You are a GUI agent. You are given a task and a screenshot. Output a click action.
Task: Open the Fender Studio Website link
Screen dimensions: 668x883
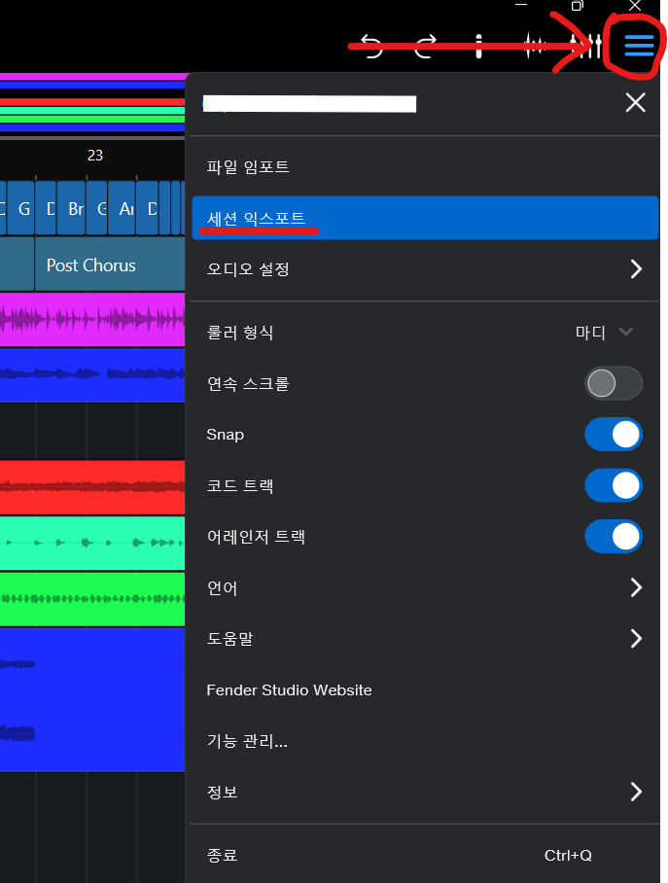pos(290,689)
